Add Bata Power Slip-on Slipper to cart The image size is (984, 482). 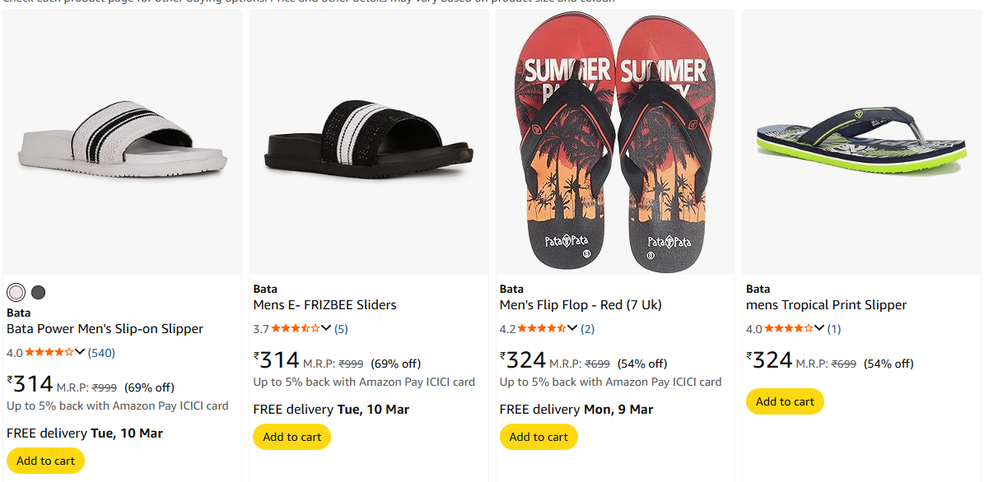(x=45, y=461)
